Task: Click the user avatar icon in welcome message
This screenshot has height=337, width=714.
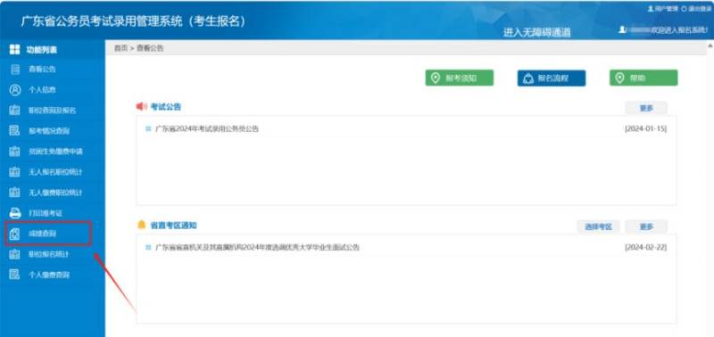Action: coord(622,29)
